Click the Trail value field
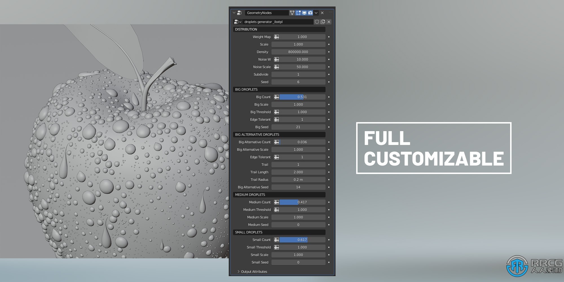The width and height of the screenshot is (564, 282). pos(298,165)
